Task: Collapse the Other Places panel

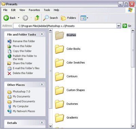Action: click(x=42, y=84)
